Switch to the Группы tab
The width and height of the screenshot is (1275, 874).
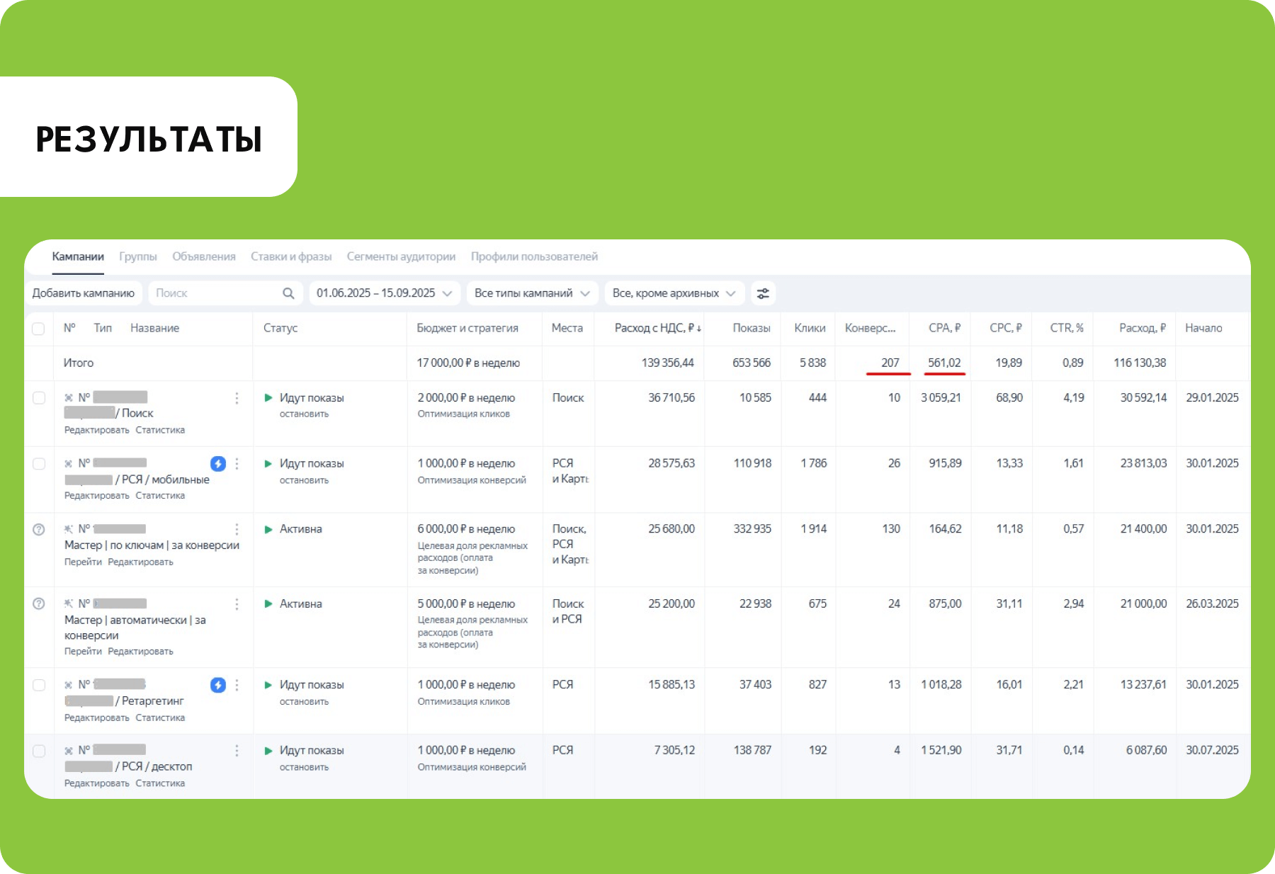138,256
